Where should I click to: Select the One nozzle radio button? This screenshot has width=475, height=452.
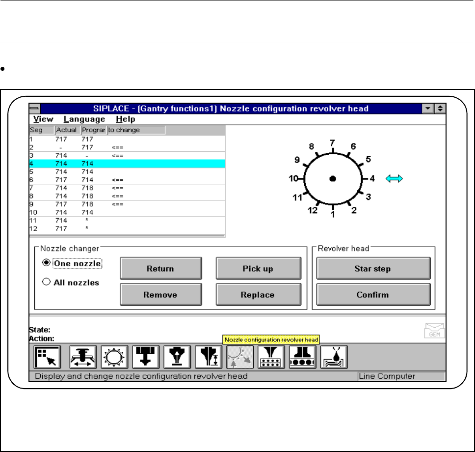47,263
